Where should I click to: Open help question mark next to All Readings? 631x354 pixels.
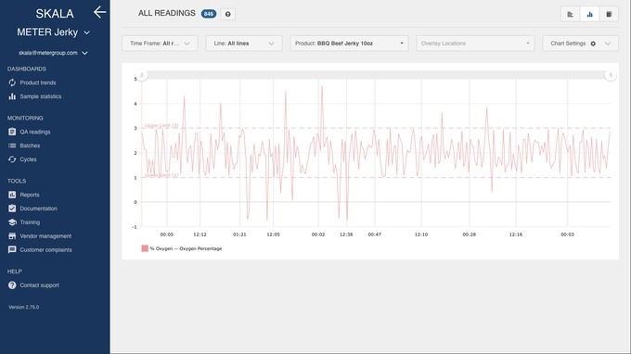point(227,14)
